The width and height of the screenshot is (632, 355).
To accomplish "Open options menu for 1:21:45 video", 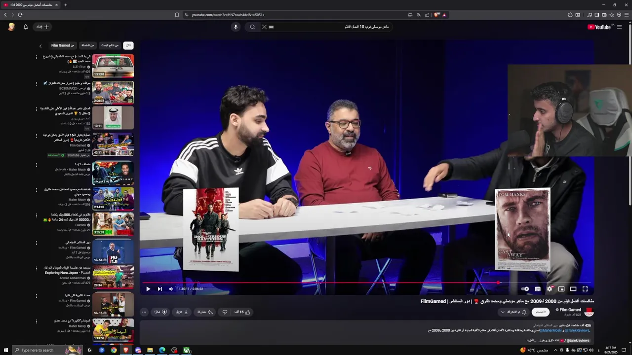I will [x=36, y=57].
